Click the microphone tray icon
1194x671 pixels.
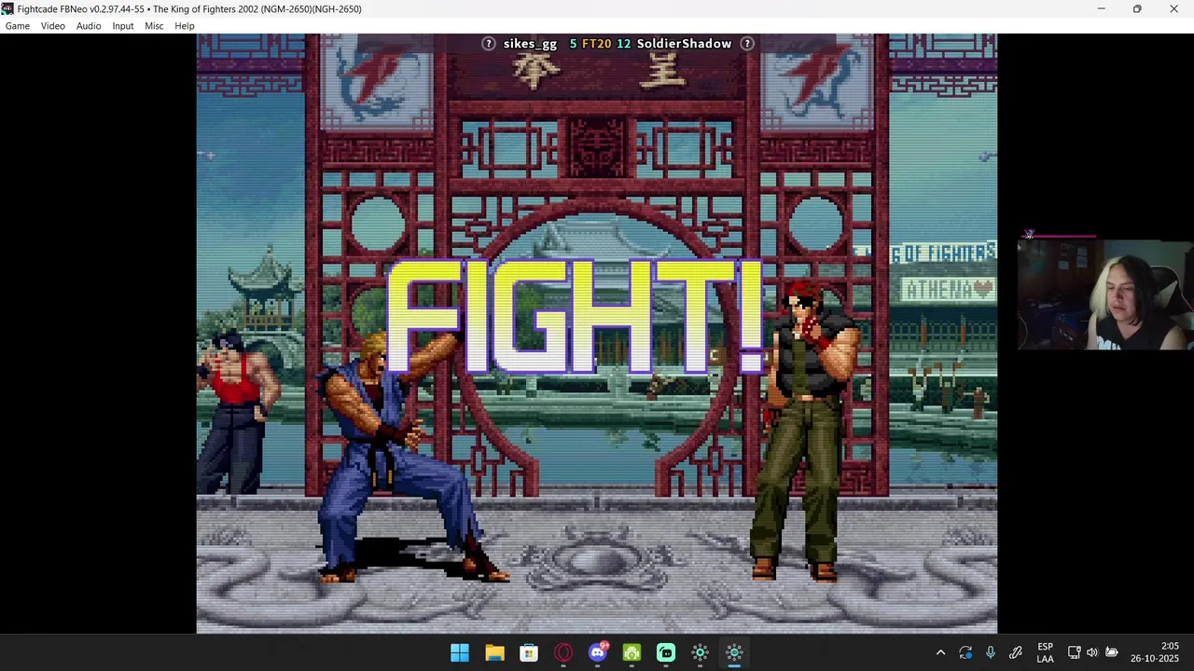991,652
